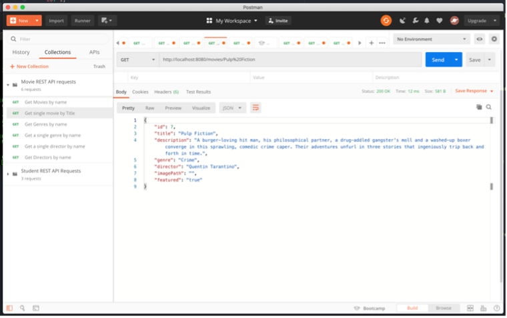Search within the response body
The width and height of the screenshot is (507, 318).
tap(489, 107)
